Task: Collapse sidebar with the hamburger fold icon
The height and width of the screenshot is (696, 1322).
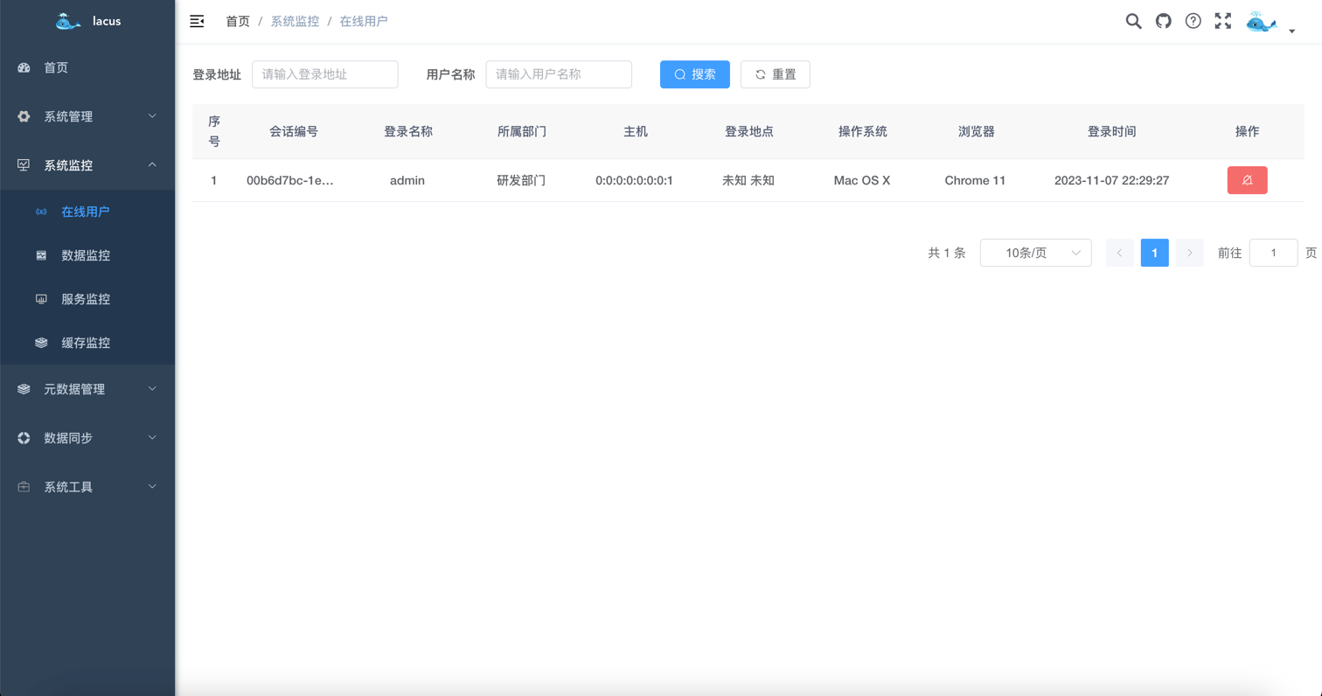Action: (x=197, y=21)
